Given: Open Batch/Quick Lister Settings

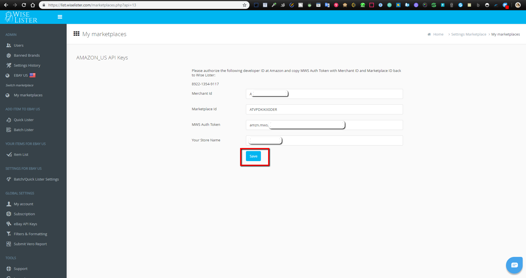Looking at the screenshot, I should point(36,179).
